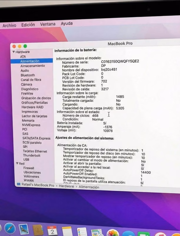Viewport: 180px width, 236px height.
Task: Click remaining charge value 1485
Action: pos(120,97)
